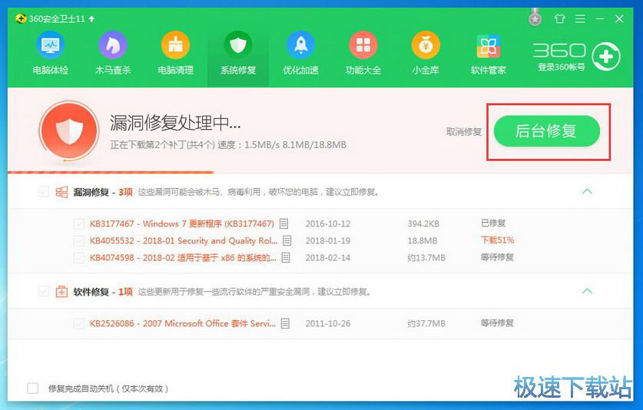
Task: Collapse the 软件修复 section chevron
Action: 587,291
